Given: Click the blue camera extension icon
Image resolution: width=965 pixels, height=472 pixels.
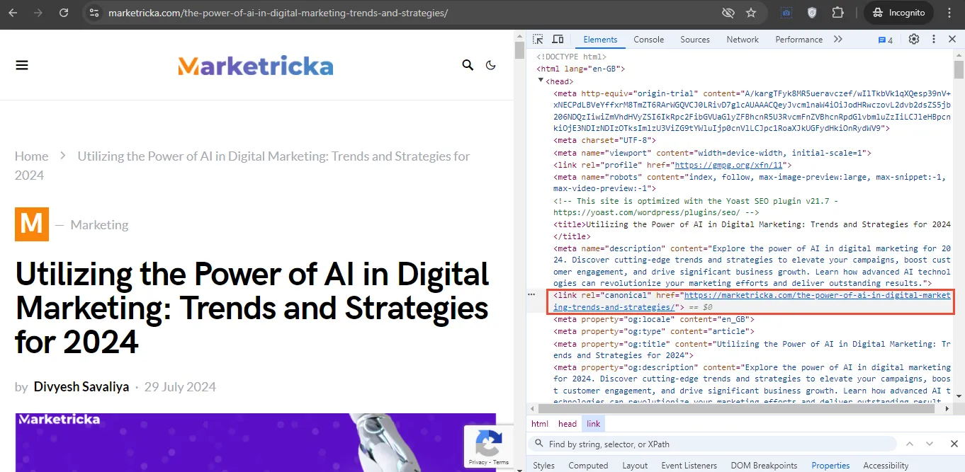Looking at the screenshot, I should click(786, 13).
